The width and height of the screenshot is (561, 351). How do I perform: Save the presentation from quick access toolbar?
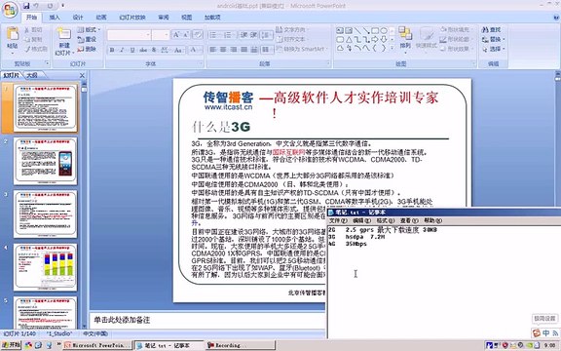point(26,6)
